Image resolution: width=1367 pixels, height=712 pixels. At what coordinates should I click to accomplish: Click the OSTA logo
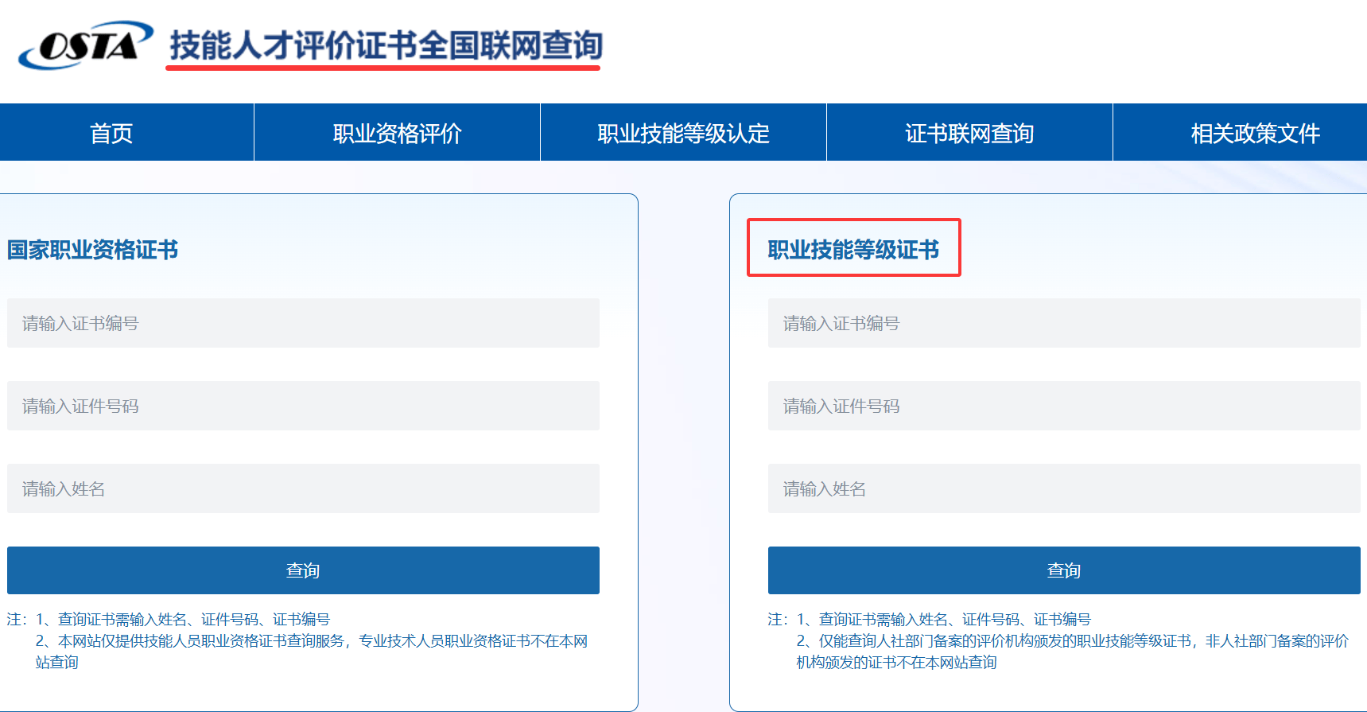point(86,45)
